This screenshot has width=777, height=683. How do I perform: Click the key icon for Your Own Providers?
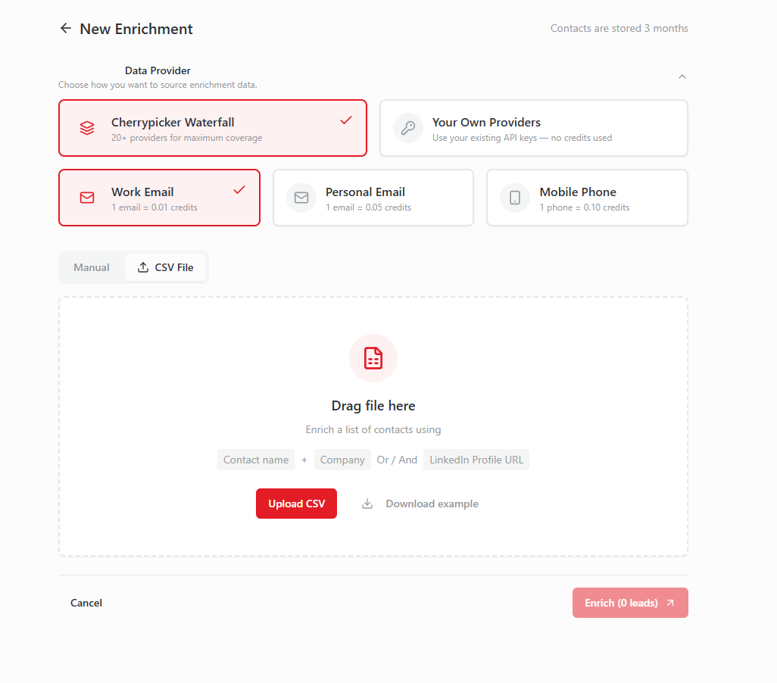tap(408, 129)
